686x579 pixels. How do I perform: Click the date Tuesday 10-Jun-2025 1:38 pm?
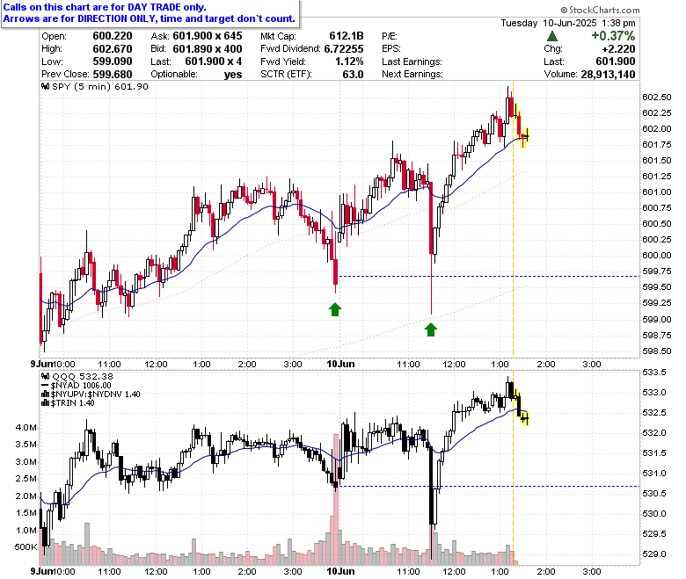[x=568, y=23]
